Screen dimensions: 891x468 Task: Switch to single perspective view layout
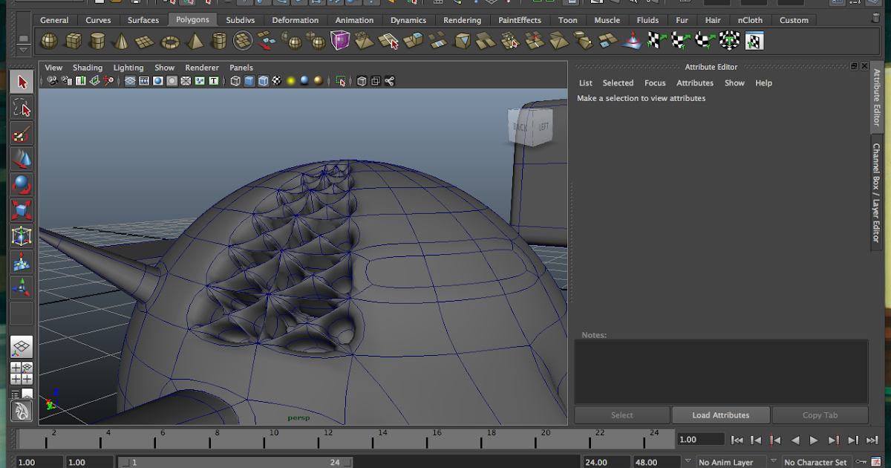pyautogui.click(x=22, y=346)
